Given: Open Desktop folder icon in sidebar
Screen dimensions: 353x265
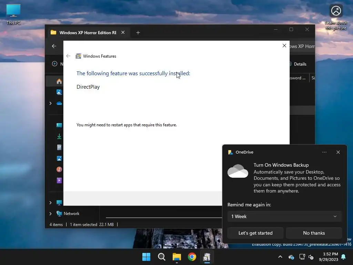Looking at the screenshot, I should (x=59, y=125).
